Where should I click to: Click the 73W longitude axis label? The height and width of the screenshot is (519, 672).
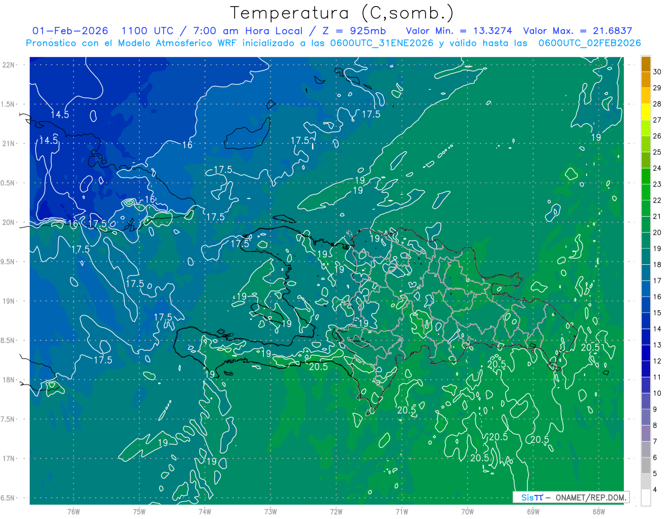(x=270, y=511)
